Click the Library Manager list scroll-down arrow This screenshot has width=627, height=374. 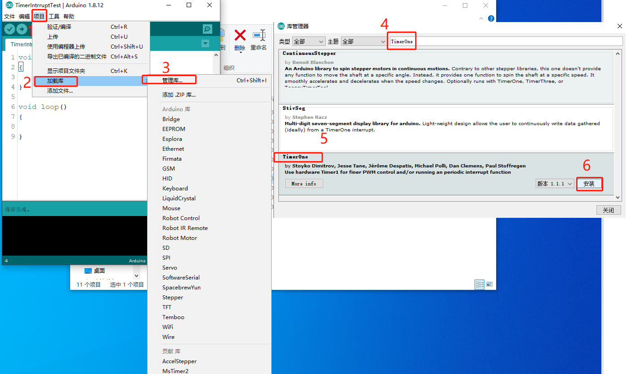pyautogui.click(x=618, y=197)
